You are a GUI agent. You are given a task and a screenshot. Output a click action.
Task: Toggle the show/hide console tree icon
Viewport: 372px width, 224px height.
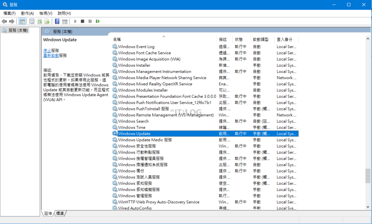tap(22, 21)
